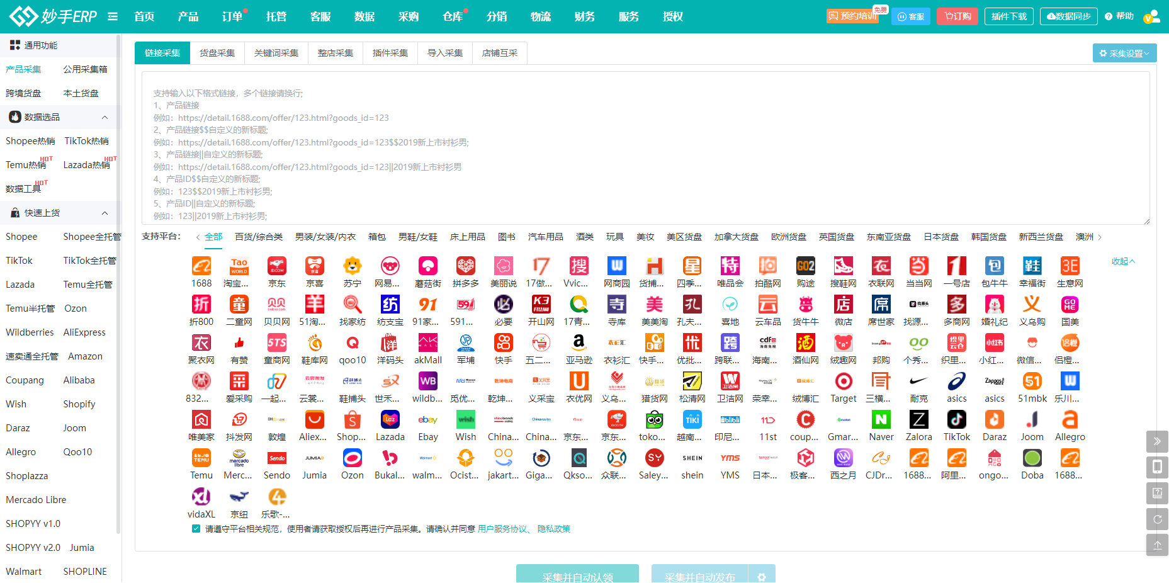Click the back-to-top arrow button
Viewport: 1169px width, 583px height.
pos(1157,545)
